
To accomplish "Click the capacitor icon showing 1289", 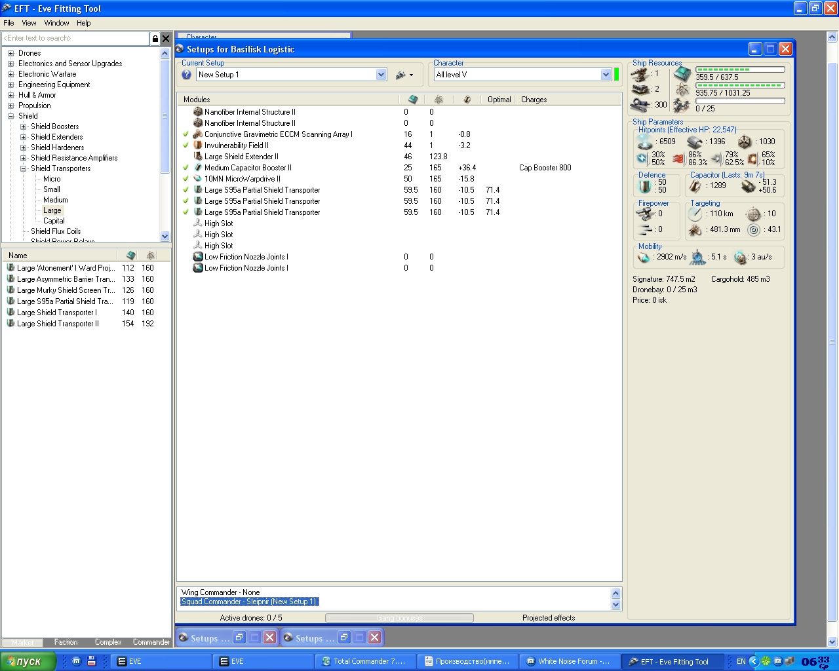I will tap(695, 186).
